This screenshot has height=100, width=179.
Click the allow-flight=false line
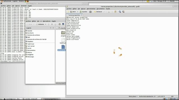pos(73,38)
